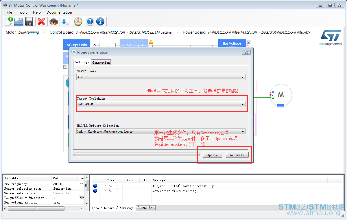
Task: Open the inductor-diode circuit block
Action: coord(134,44)
